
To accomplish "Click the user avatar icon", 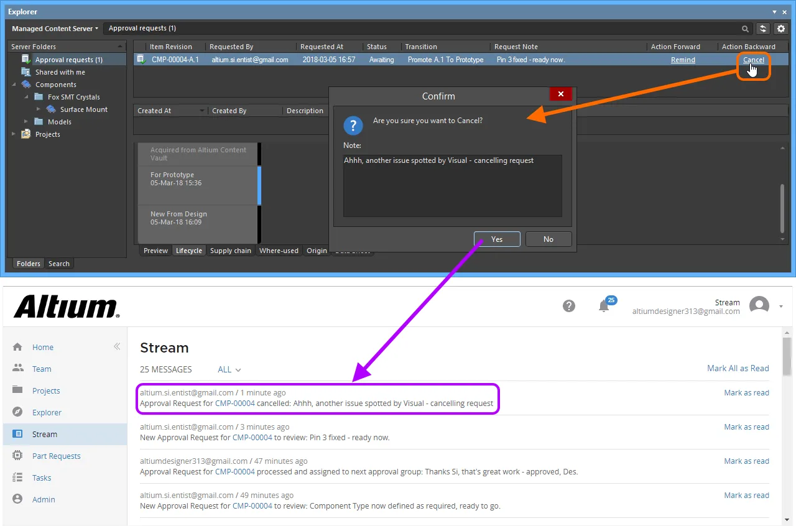I will tap(759, 306).
